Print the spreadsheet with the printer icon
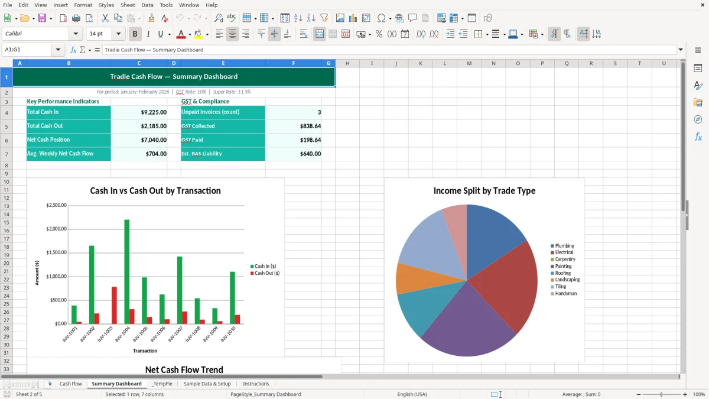The height and width of the screenshot is (399, 709). click(x=76, y=18)
